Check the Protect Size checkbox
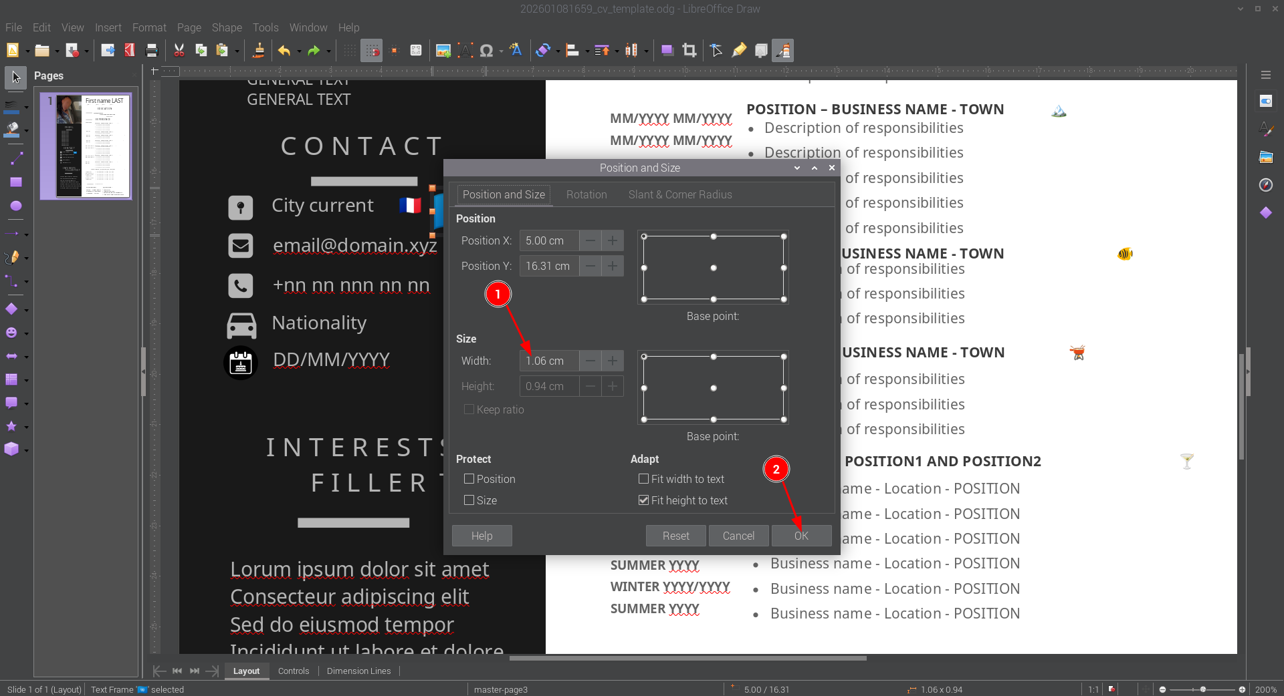The image size is (1284, 696). tap(469, 500)
